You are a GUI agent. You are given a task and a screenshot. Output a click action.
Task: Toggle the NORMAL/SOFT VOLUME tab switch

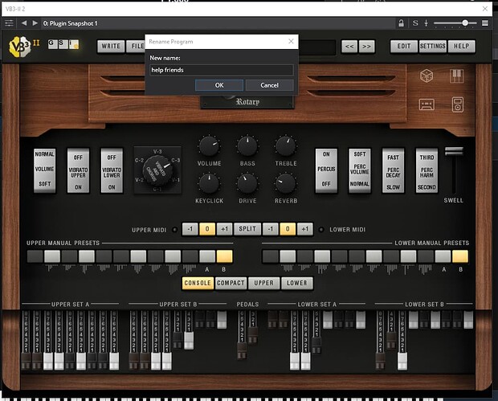pos(45,170)
